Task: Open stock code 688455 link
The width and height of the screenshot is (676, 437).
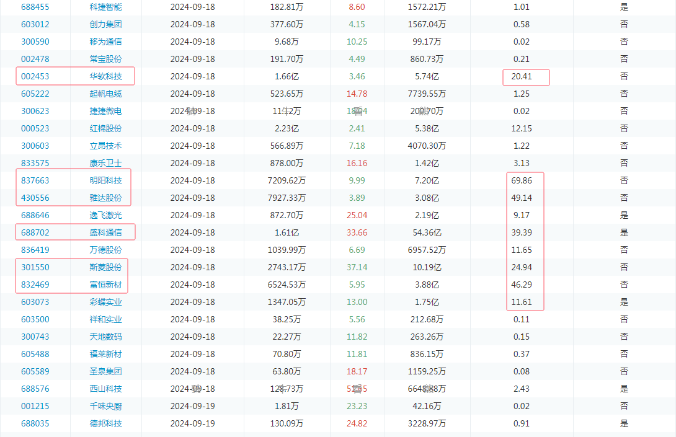Action: point(35,7)
